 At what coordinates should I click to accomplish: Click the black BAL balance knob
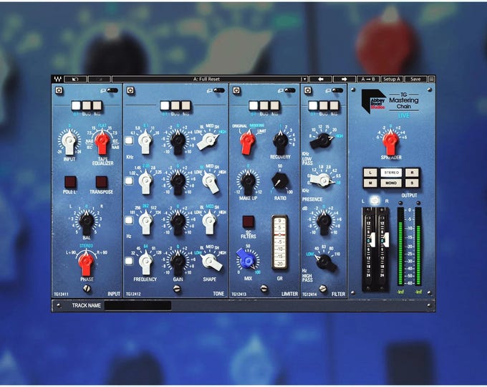(87, 221)
